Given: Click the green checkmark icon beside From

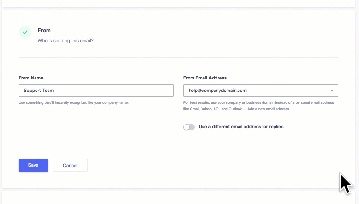Looking at the screenshot, I should 25,32.
